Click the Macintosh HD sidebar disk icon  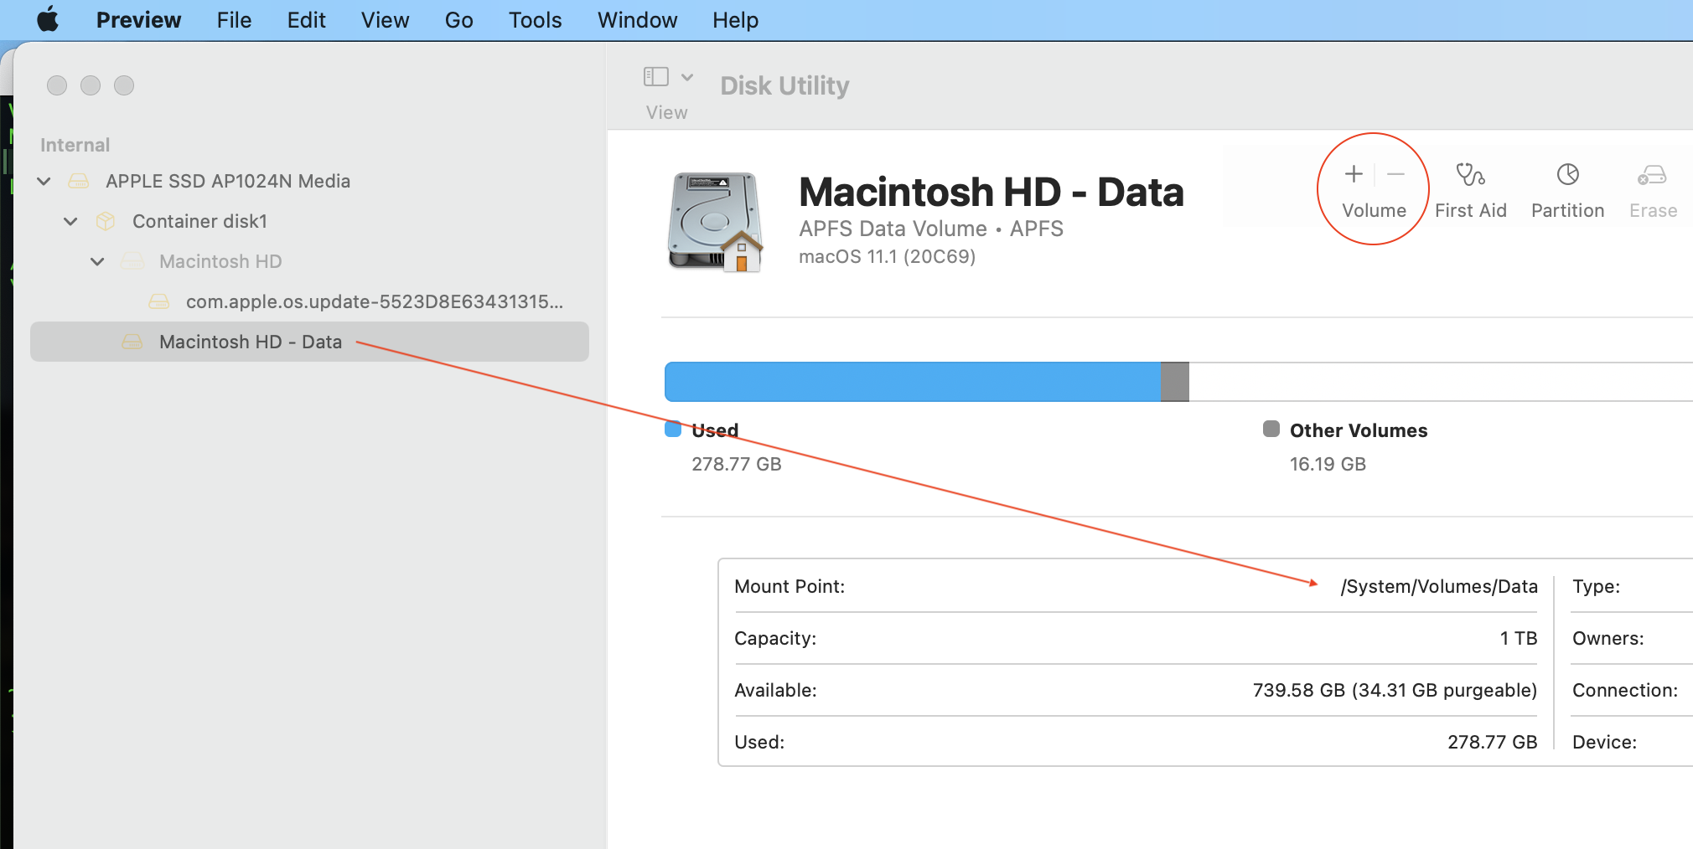point(132,261)
